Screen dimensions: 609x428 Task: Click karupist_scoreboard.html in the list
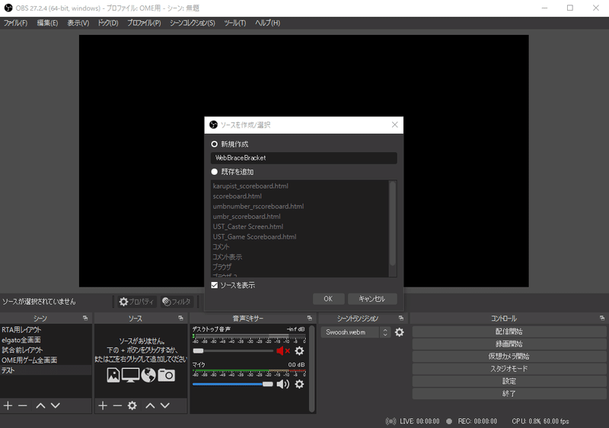click(x=250, y=185)
